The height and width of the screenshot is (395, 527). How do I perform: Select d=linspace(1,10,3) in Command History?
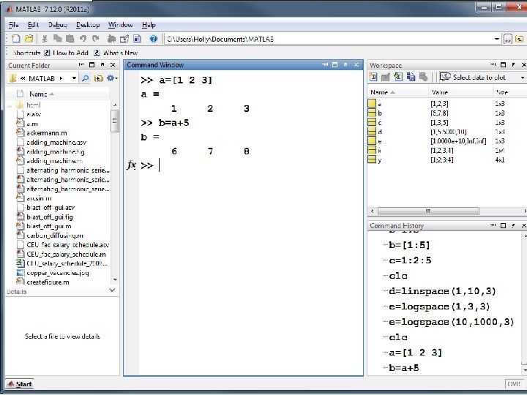442,291
